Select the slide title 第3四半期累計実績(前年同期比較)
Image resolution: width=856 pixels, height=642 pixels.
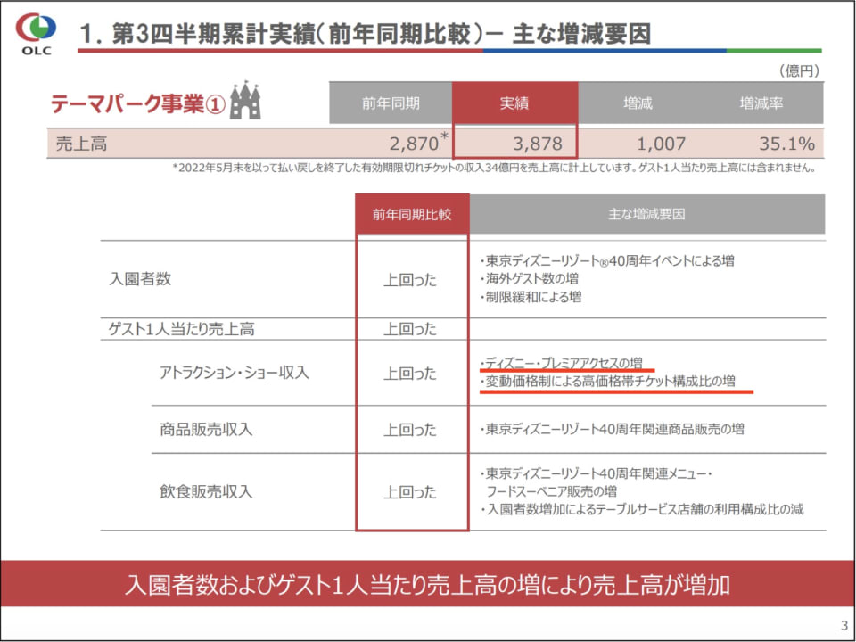click(299, 35)
